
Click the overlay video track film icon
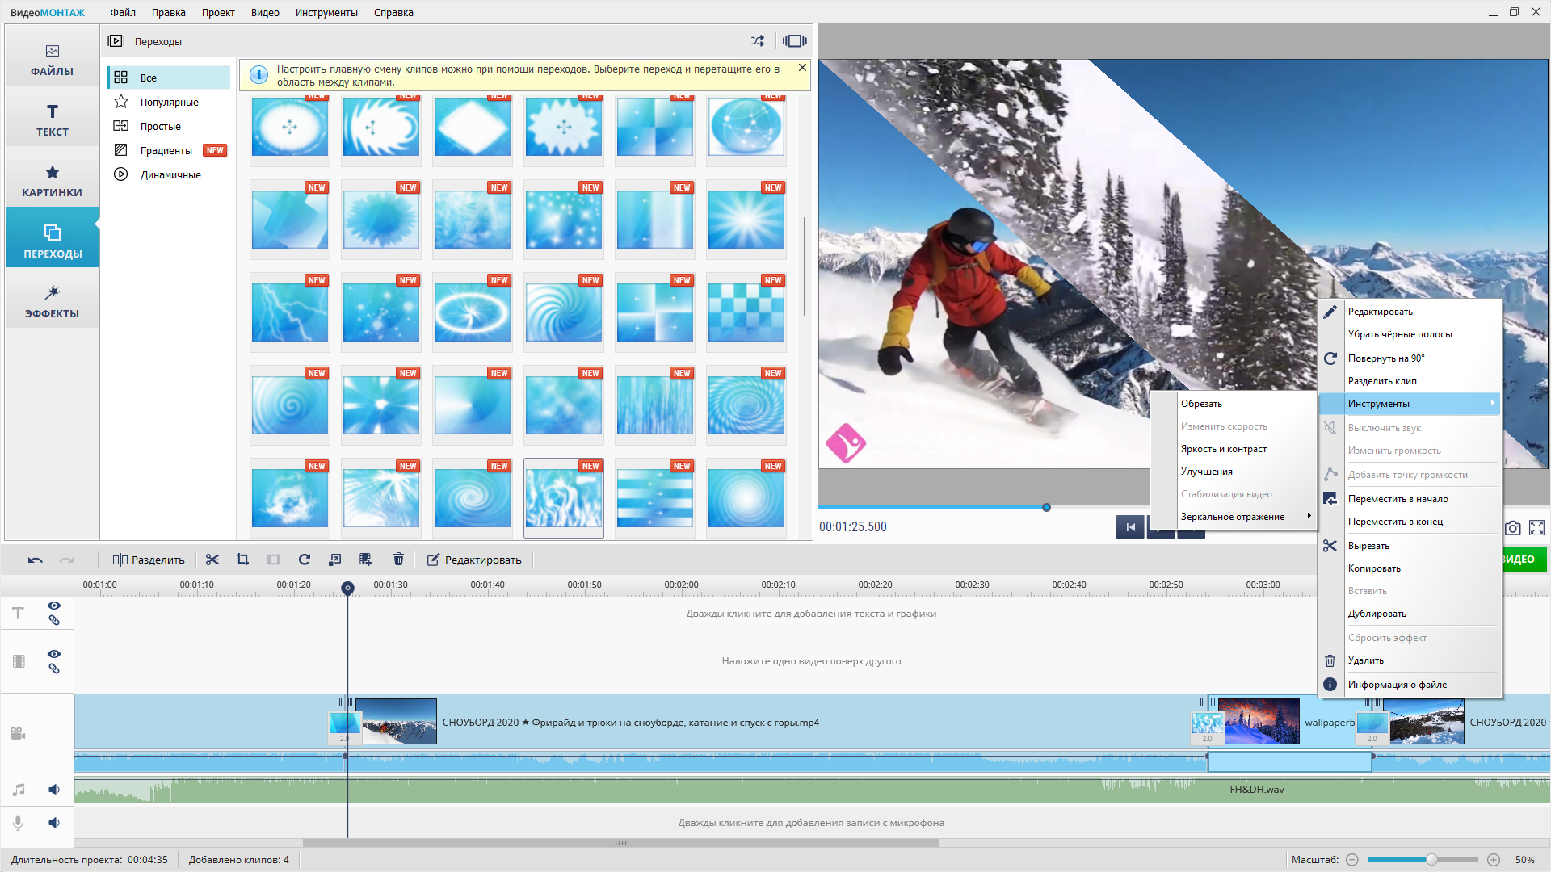[19, 661]
